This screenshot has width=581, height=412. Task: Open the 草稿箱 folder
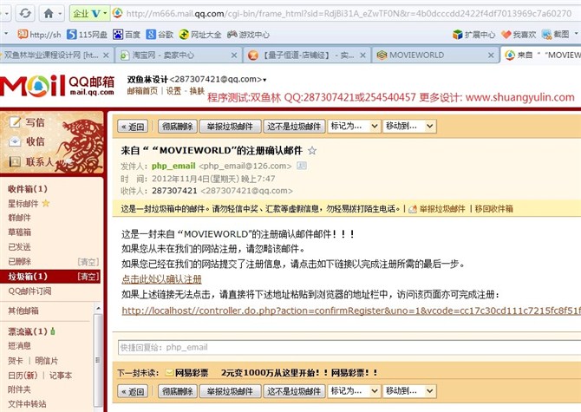[x=19, y=232]
